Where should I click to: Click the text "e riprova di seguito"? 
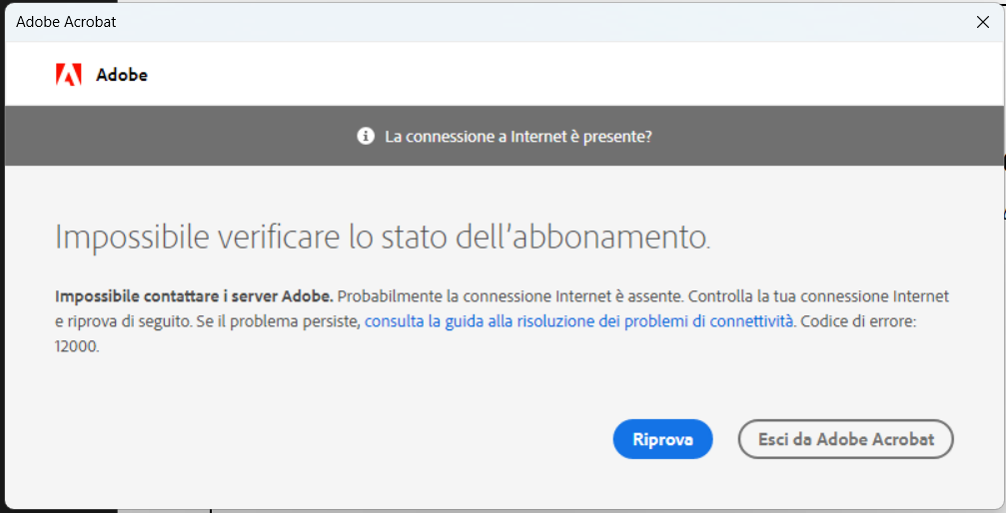point(123,321)
